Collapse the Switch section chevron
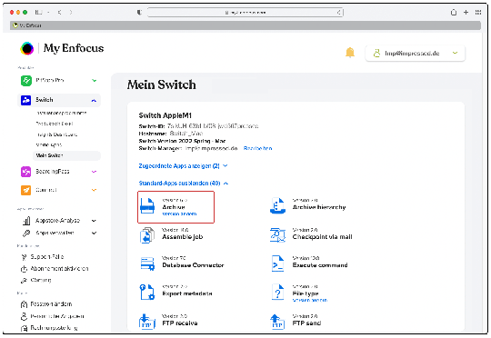 (94, 101)
